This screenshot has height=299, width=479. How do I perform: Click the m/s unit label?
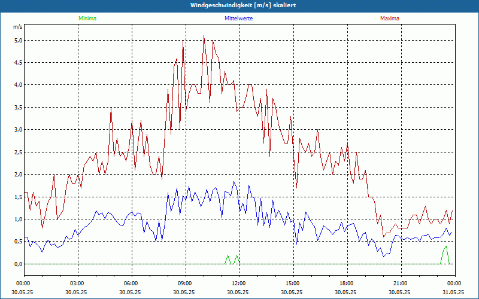(18, 27)
